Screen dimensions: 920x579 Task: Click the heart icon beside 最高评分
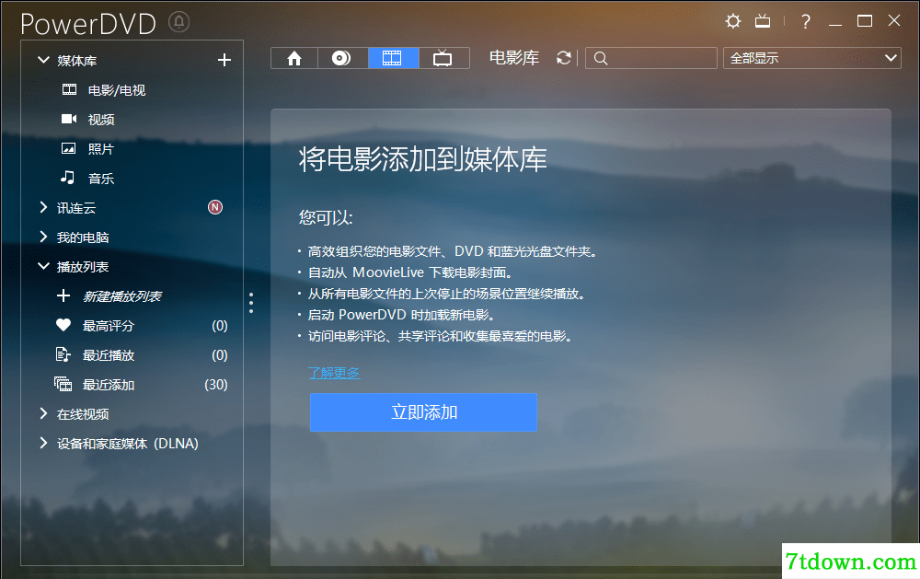(63, 325)
